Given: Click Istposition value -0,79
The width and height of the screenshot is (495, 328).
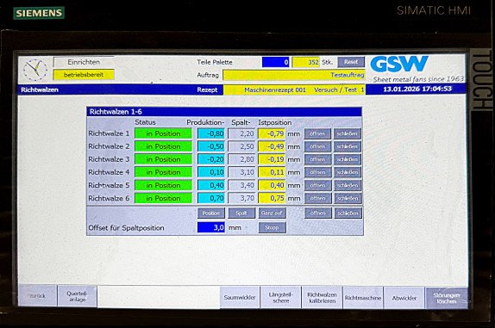Looking at the screenshot, I should click(272, 133).
